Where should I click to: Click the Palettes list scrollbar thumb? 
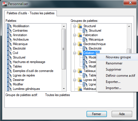[64, 49]
